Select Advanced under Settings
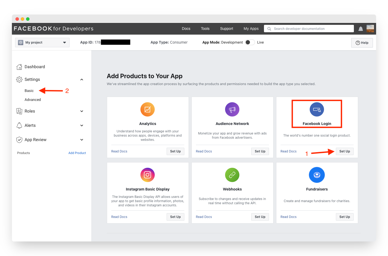The height and width of the screenshot is (256, 388). (x=33, y=100)
